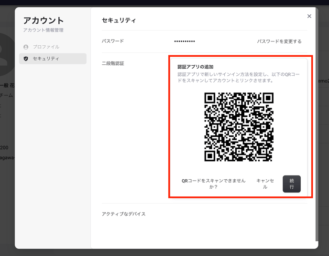The image size is (329, 256).
Task: Click the アカウント情報管理 subtitle
Action: click(x=43, y=30)
